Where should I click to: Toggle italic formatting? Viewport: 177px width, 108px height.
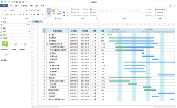(x=14, y=14)
